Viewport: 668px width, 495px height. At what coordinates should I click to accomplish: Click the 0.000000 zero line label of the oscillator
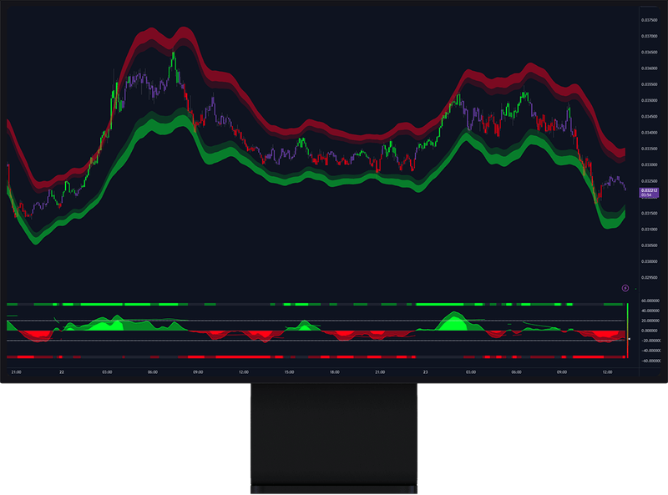pyautogui.click(x=650, y=331)
